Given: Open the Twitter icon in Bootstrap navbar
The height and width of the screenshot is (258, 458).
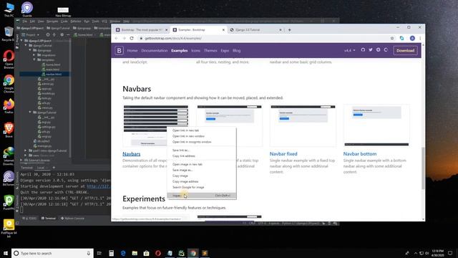Looking at the screenshot, I should pyautogui.click(x=371, y=50).
